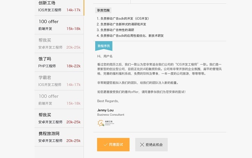Select the first 100 offer 前端开发 item
Viewport: 252px width, 158px height.
(59, 25)
